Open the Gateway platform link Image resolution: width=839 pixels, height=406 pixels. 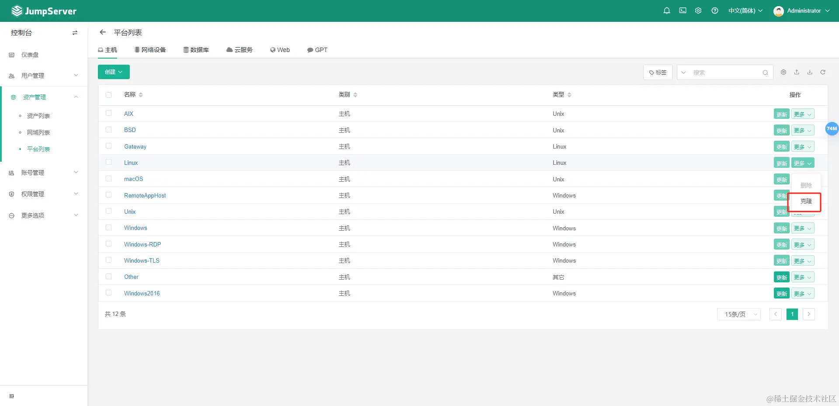tap(135, 146)
